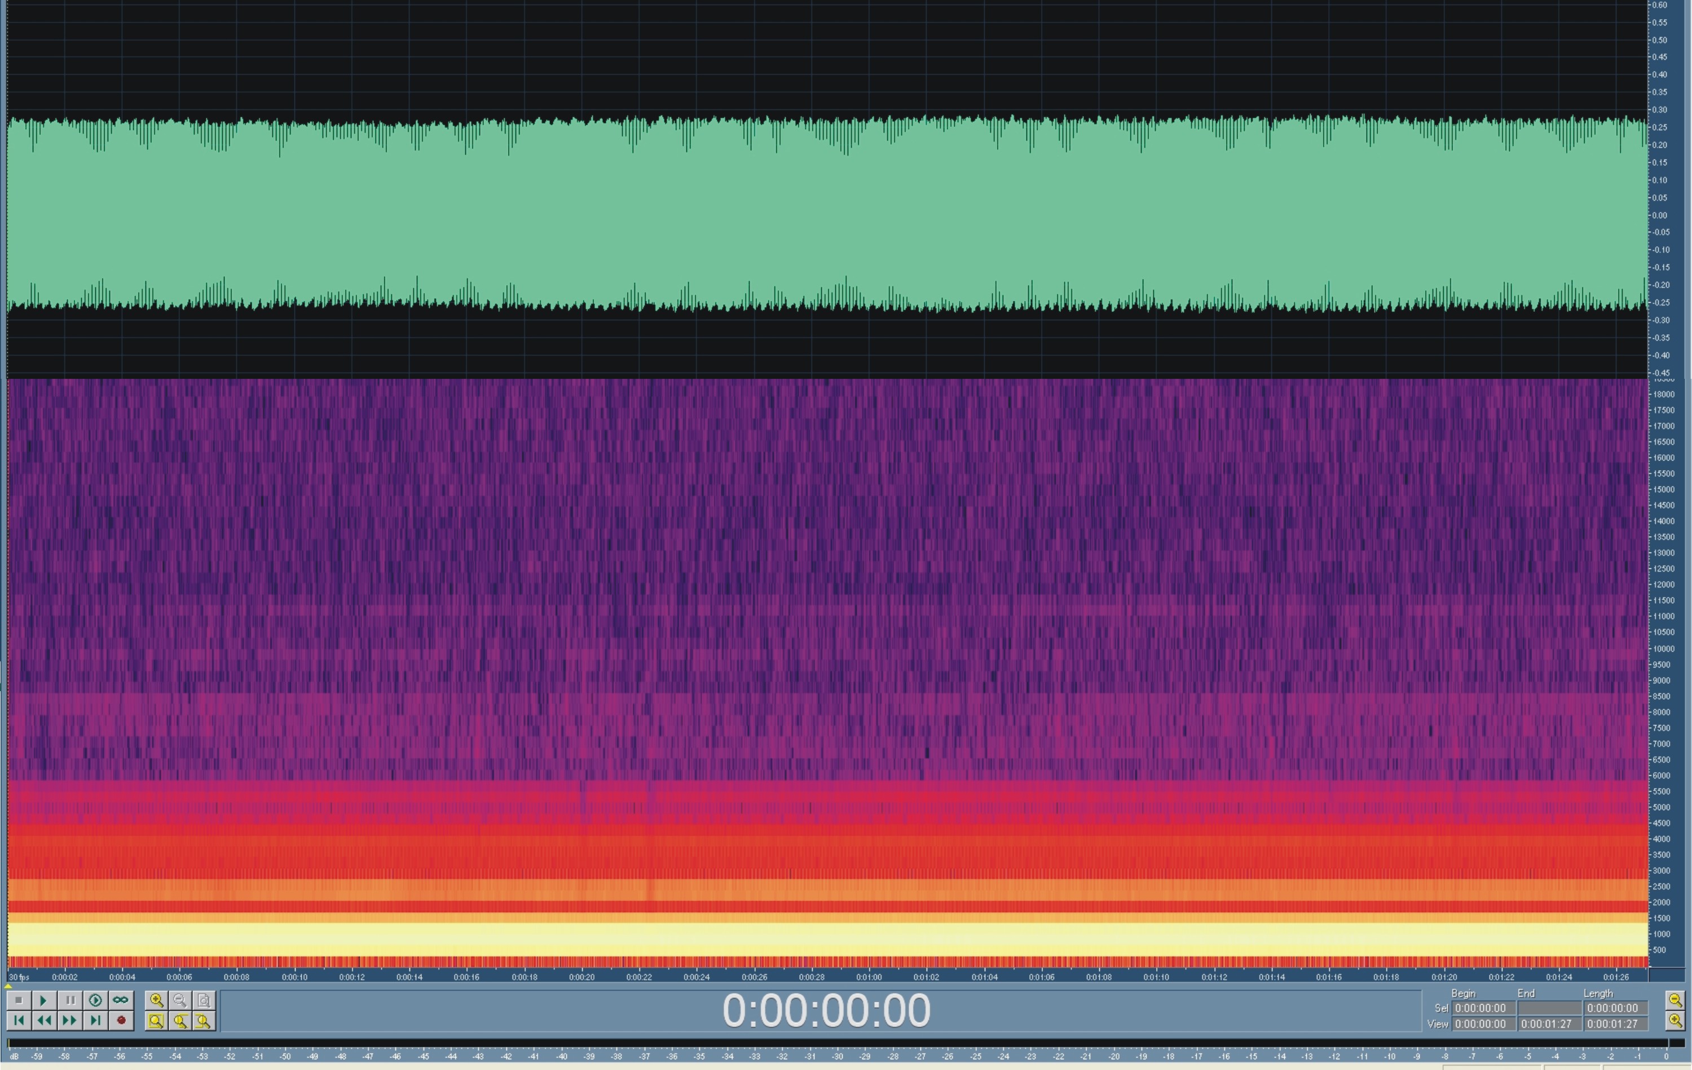The image size is (1692, 1070).
Task: Click the 0 value on the dB scale
Action: pos(1666,1056)
